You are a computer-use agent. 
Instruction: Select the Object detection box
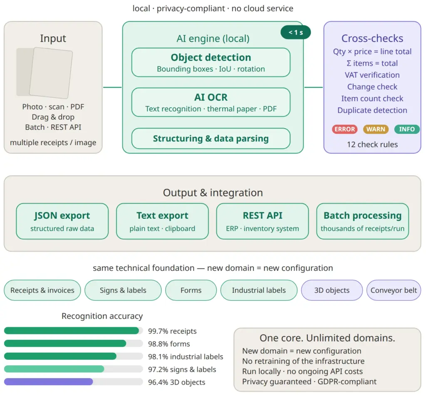(211, 62)
